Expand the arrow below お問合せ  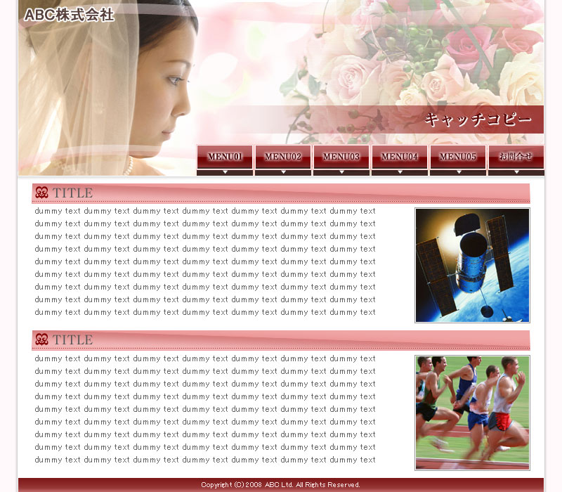516,172
